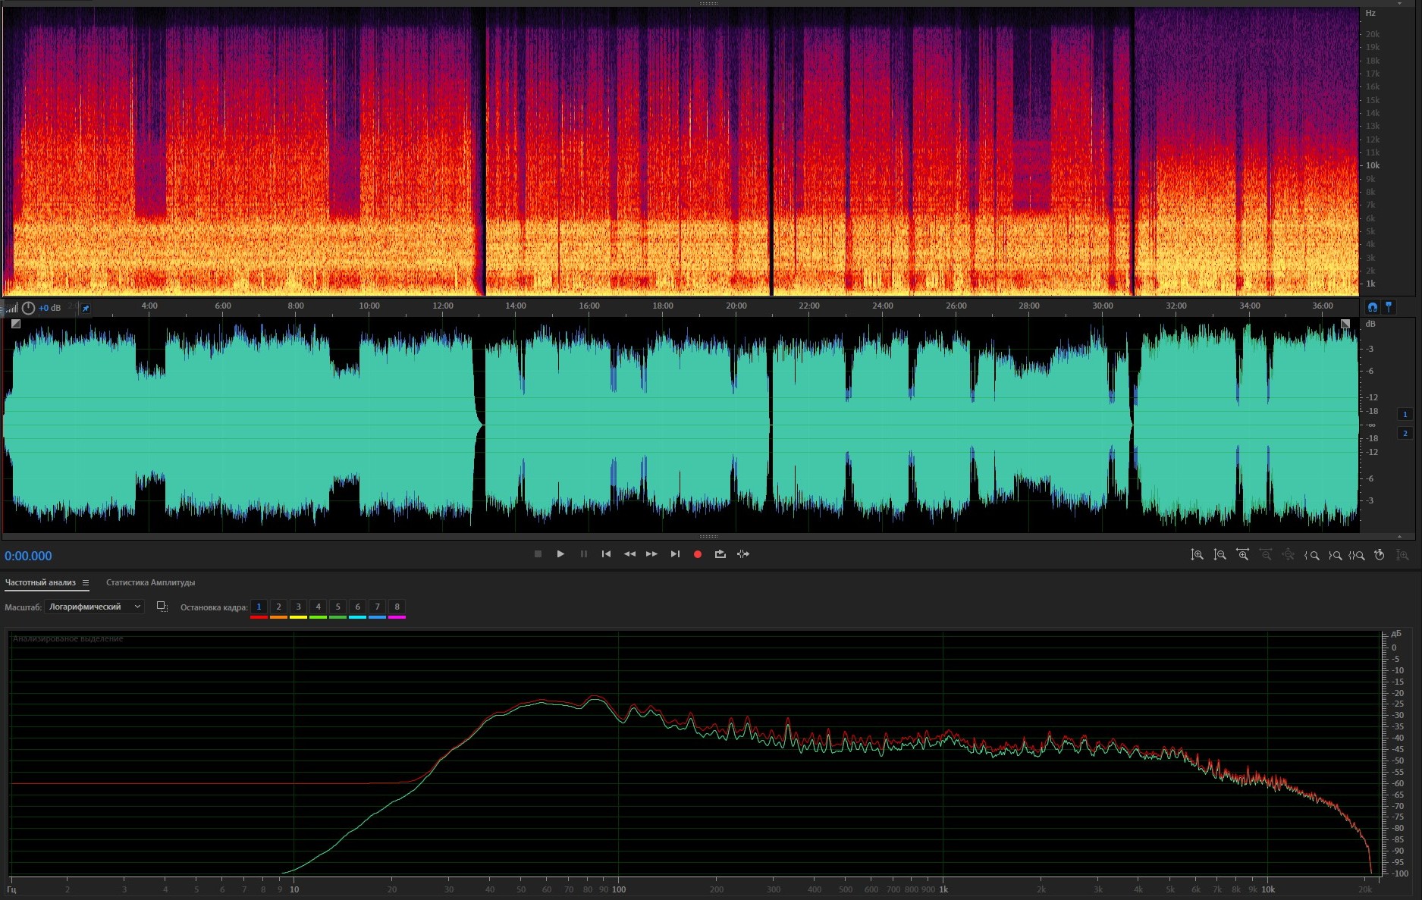The image size is (1422, 900).
Task: Open the Масштаб Логарифмический dropdown
Action: tap(94, 607)
